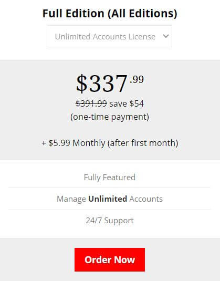Click the bold Unlimited word
Viewport: 220px width, 281px height.
[x=108, y=199]
